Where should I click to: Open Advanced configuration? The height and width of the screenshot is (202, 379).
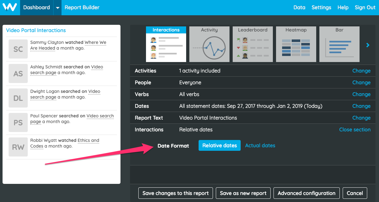(307, 193)
